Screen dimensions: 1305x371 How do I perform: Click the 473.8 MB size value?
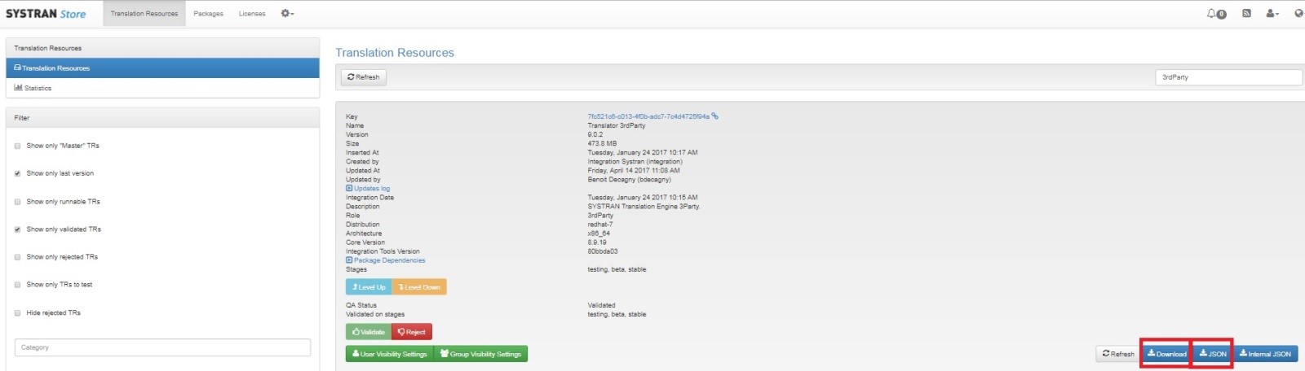pyautogui.click(x=602, y=143)
